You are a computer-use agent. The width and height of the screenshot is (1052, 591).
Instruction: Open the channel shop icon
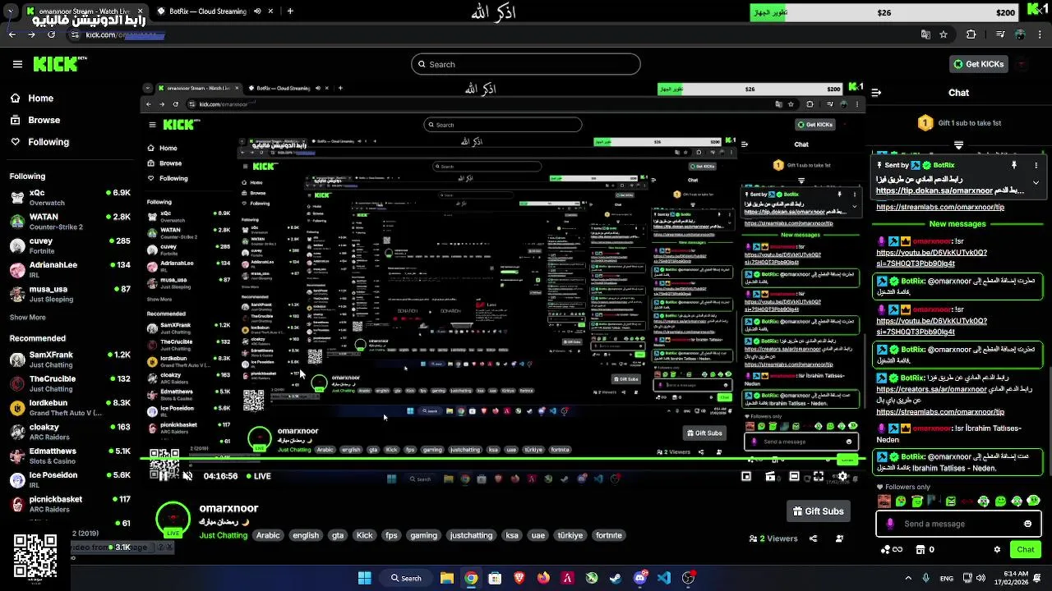(920, 549)
